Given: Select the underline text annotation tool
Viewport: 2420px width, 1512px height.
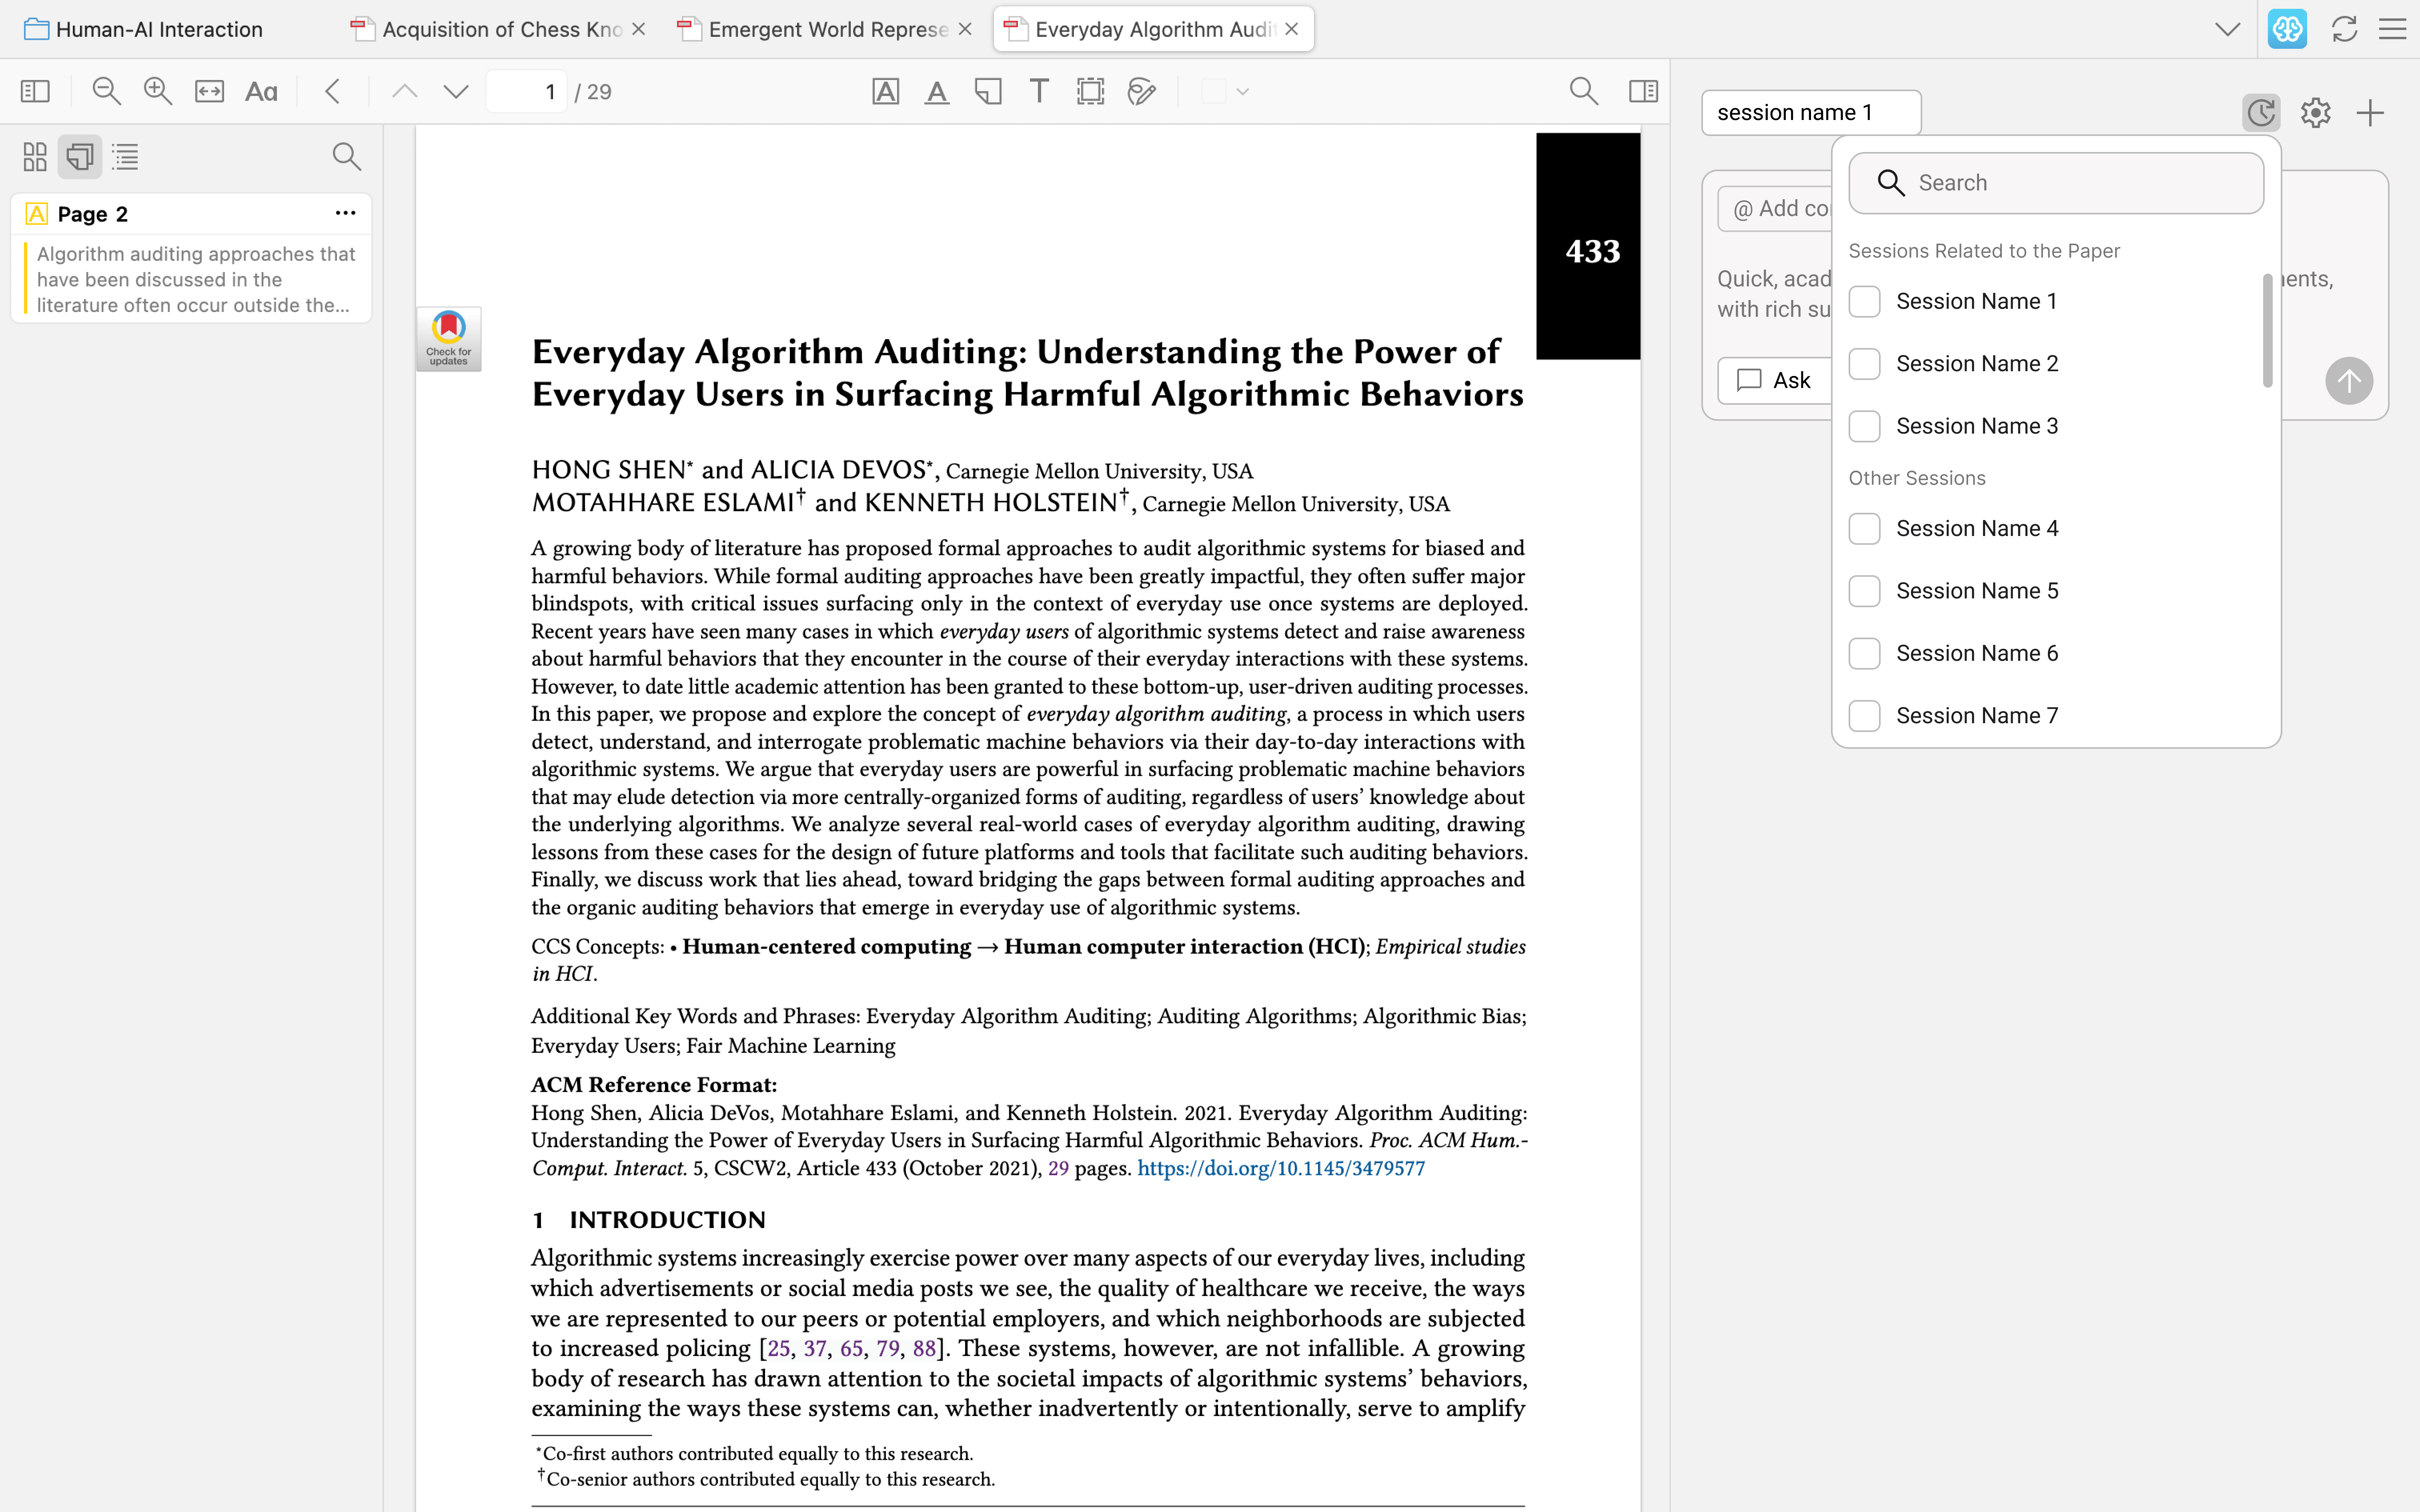Looking at the screenshot, I should 936,91.
